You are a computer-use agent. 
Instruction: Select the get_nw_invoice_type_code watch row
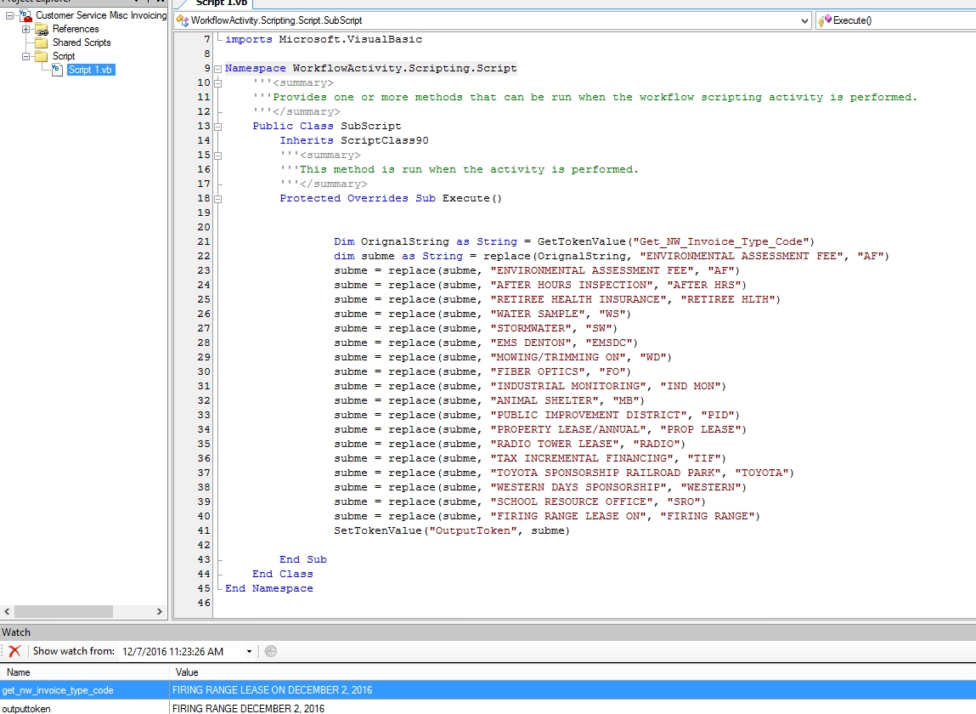click(488, 690)
